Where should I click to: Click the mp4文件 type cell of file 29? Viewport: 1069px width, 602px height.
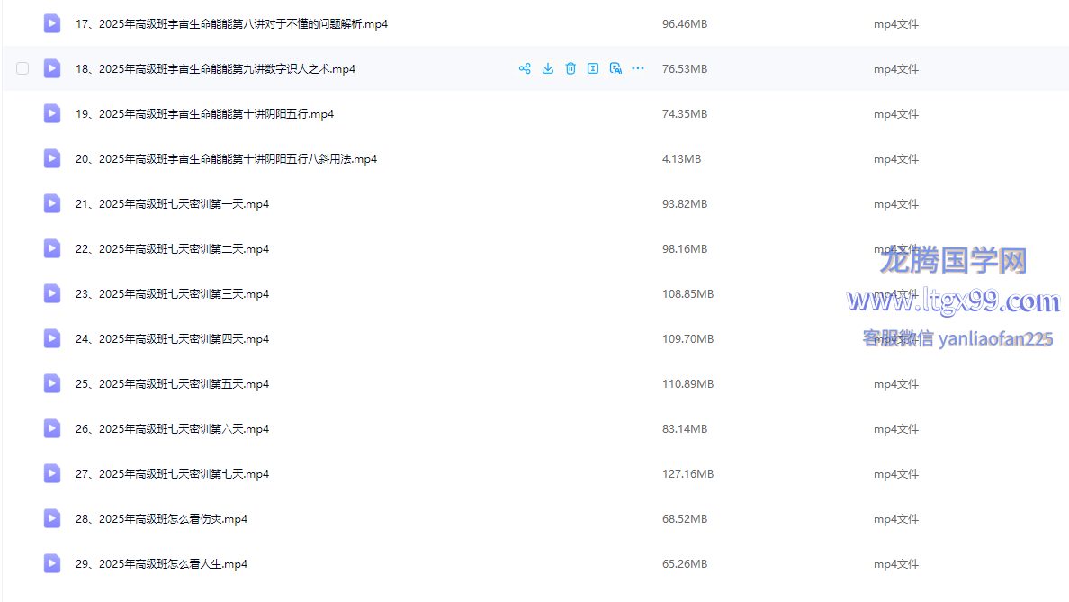pos(895,564)
